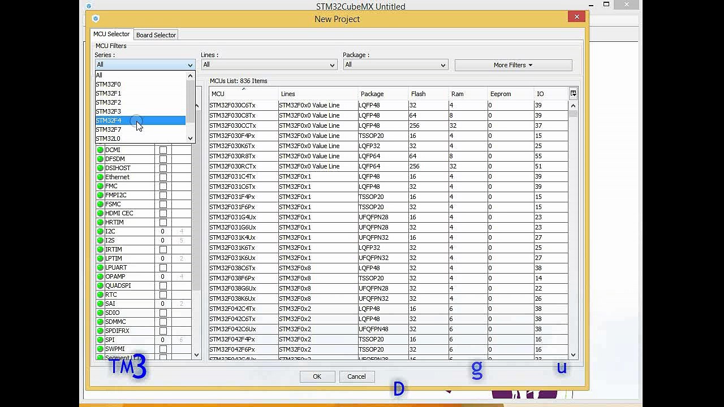Viewport: 724px width, 407px height.
Task: Click green status icon next to Ethernet
Action: click(x=100, y=177)
